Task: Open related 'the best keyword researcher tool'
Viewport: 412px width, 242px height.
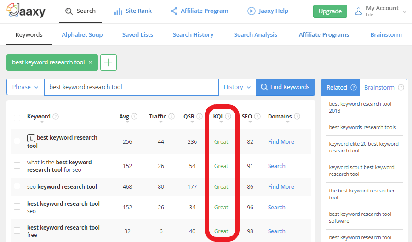Action: coord(362,194)
